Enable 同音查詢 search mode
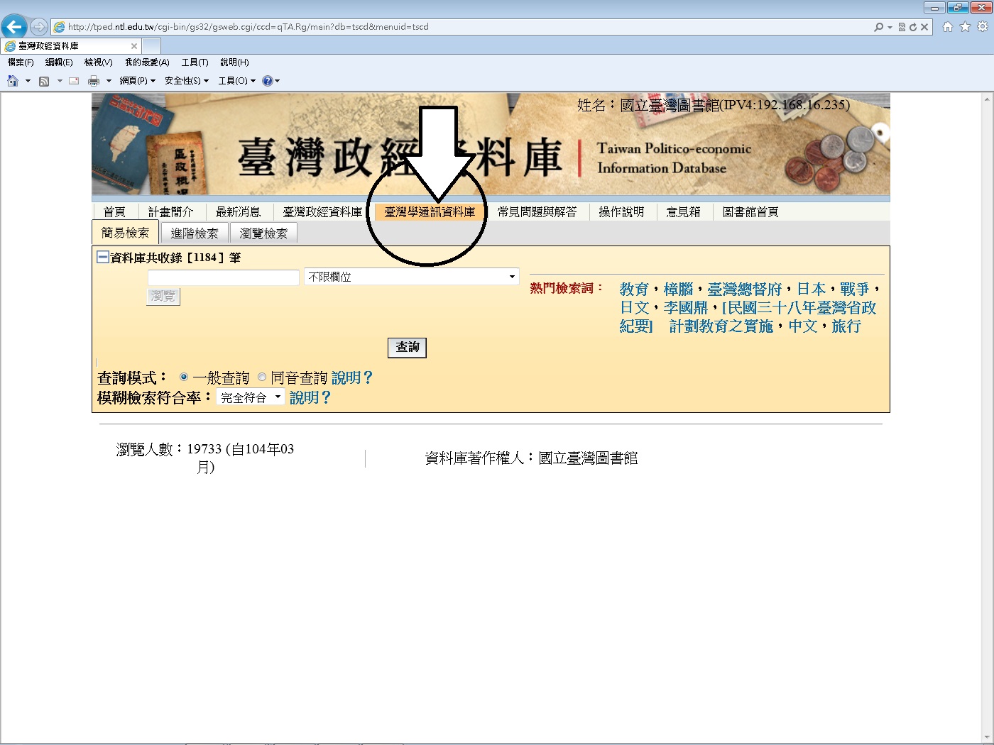Screen dimensions: 994x745 262,377
